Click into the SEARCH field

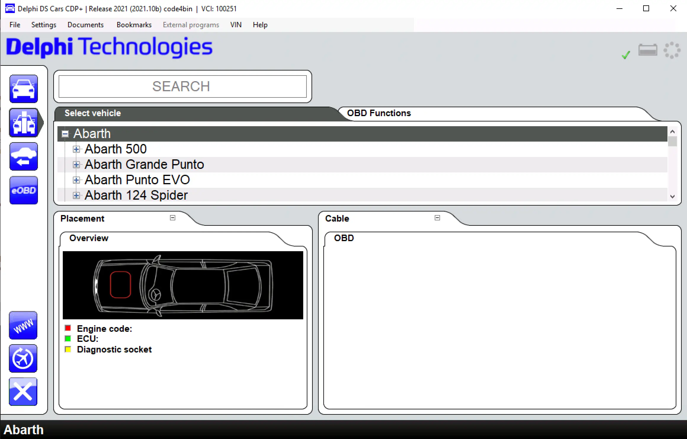[x=182, y=86]
